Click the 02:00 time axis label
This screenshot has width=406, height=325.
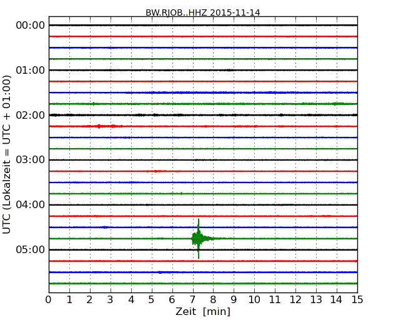(x=31, y=115)
